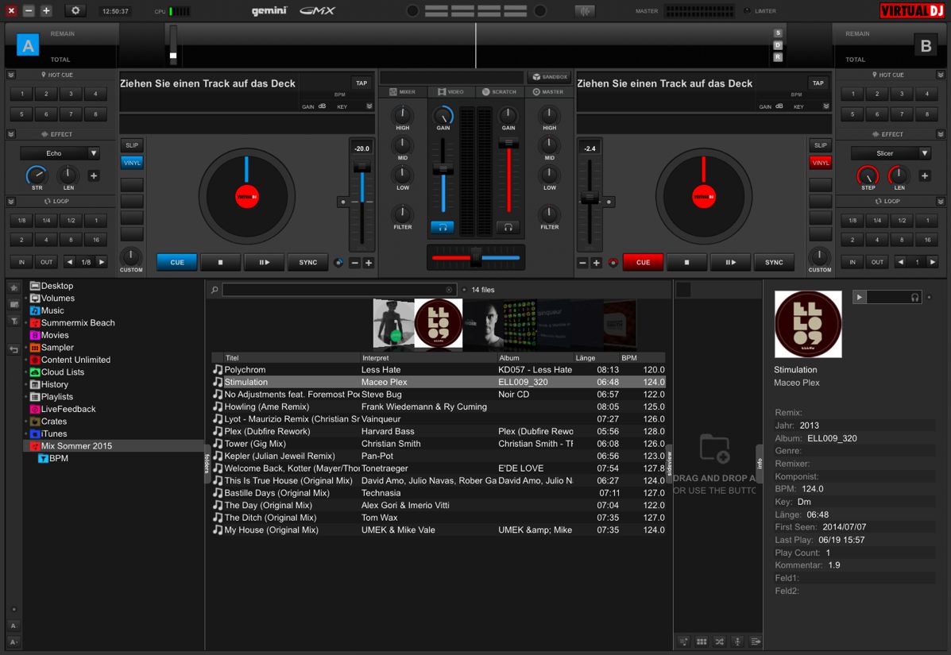The width and height of the screenshot is (951, 655).
Task: Click the favorites star icon in sidebar
Action: (x=14, y=287)
